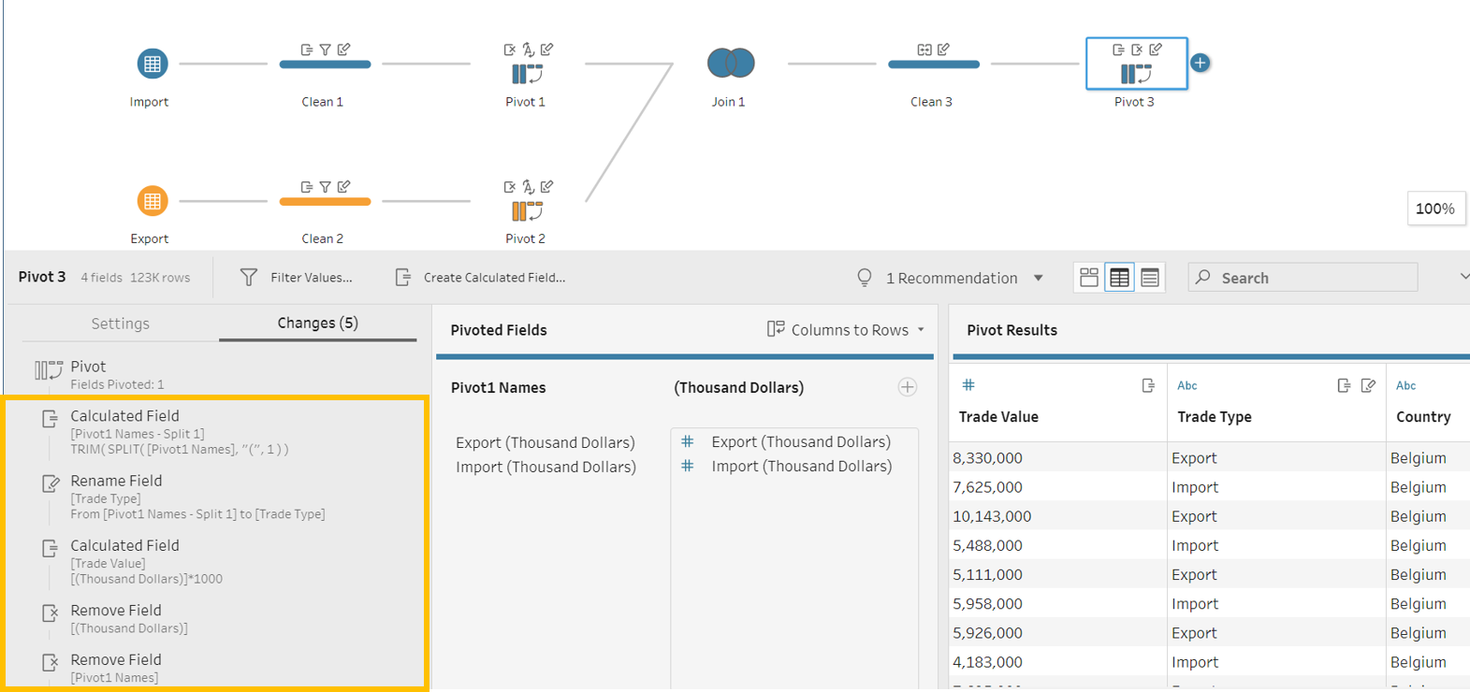Click the Join 1 step icon
This screenshot has height=692, width=1470.
(731, 64)
